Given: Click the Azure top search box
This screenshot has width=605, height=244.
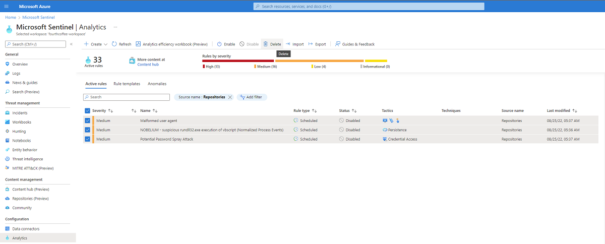Looking at the screenshot, I should tap(369, 6).
